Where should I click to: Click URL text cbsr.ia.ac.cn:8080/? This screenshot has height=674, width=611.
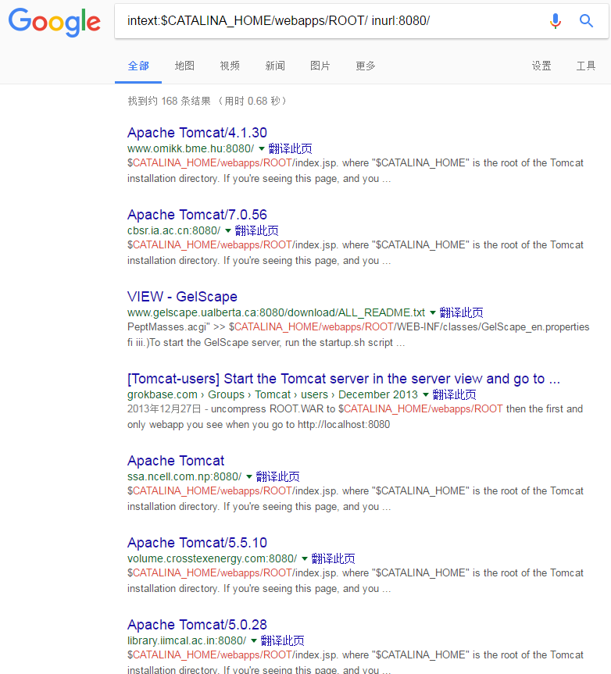click(x=173, y=231)
